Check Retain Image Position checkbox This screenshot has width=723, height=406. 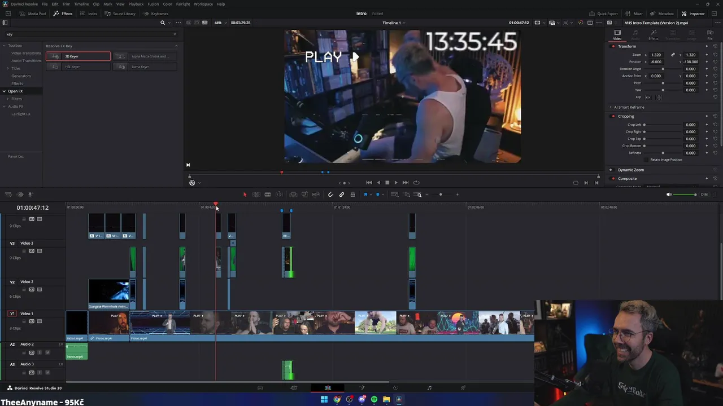(x=647, y=160)
